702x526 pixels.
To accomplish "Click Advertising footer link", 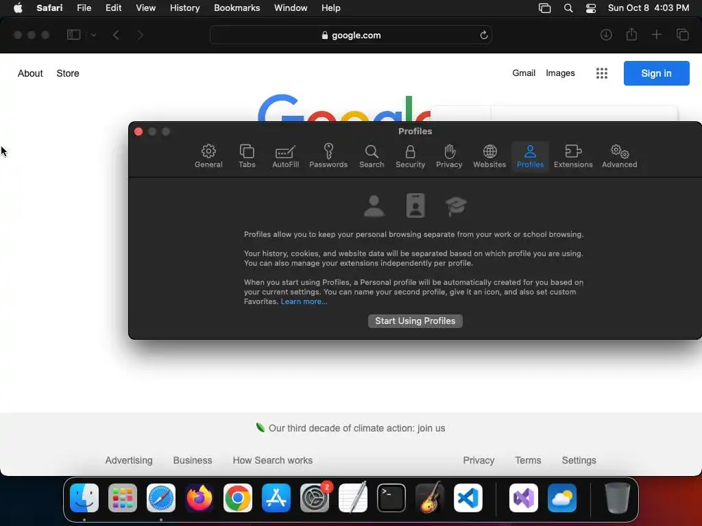I will [129, 460].
